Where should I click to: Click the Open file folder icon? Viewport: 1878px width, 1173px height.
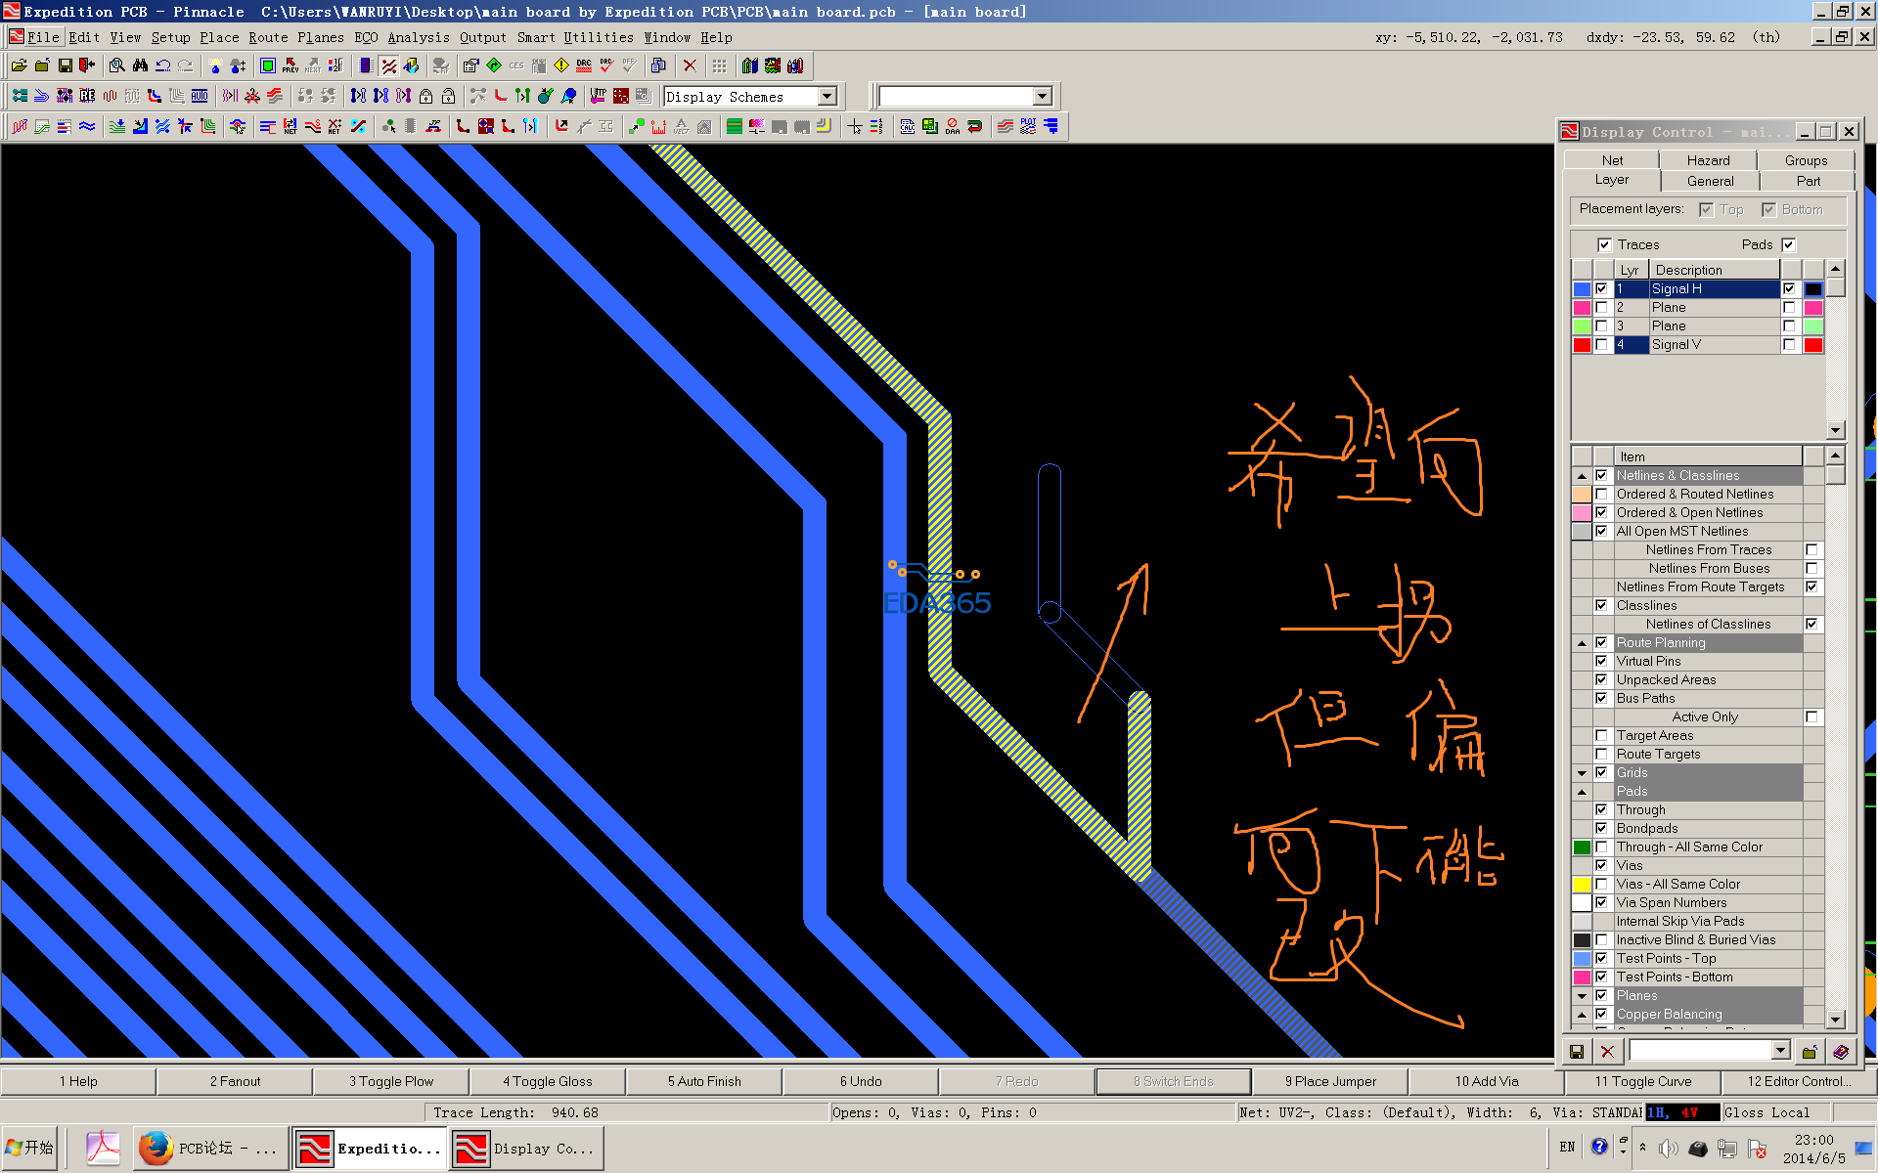(x=19, y=65)
